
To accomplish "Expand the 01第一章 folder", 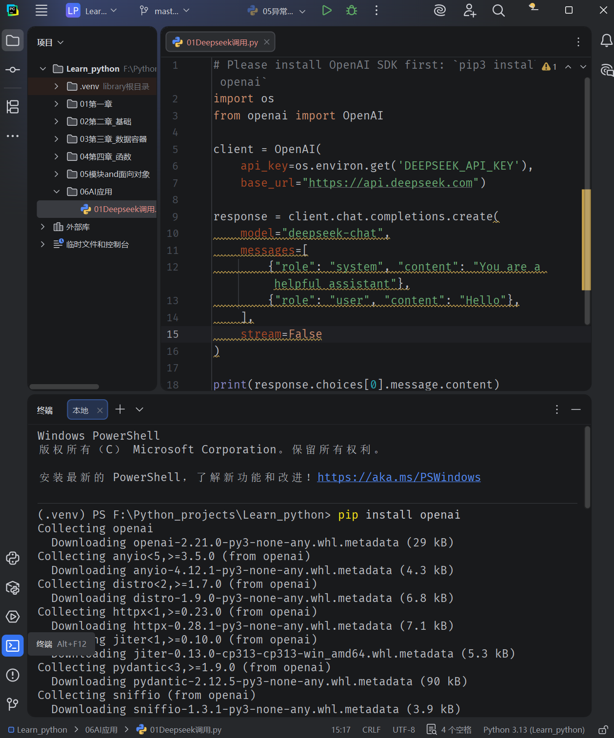I will point(57,104).
